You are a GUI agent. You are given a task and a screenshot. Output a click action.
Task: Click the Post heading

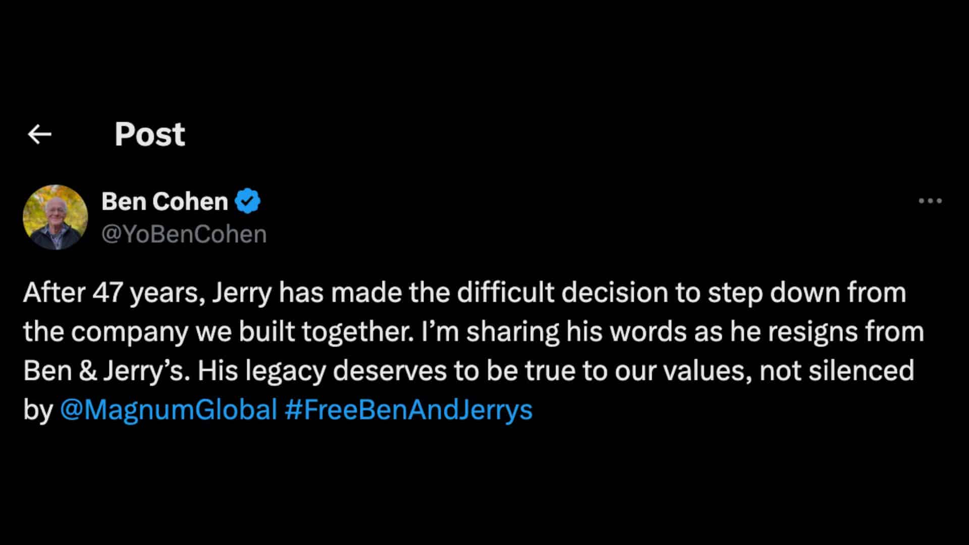pos(149,134)
